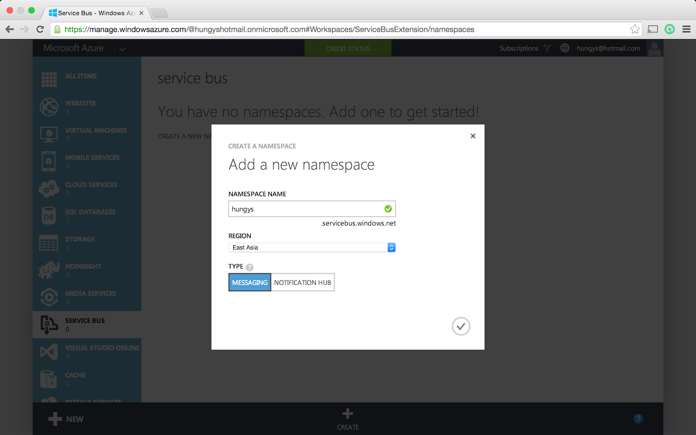Click the subscriptions filter funnel icon
The height and width of the screenshot is (435, 696).
(x=548, y=48)
